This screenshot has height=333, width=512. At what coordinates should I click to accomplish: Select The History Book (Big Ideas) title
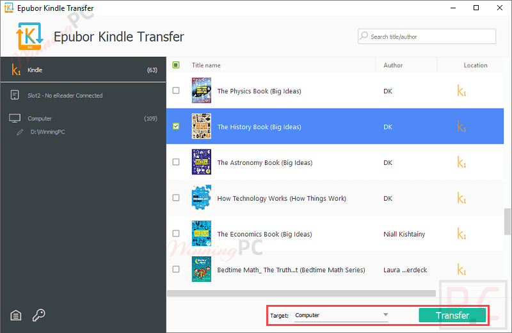pyautogui.click(x=259, y=127)
